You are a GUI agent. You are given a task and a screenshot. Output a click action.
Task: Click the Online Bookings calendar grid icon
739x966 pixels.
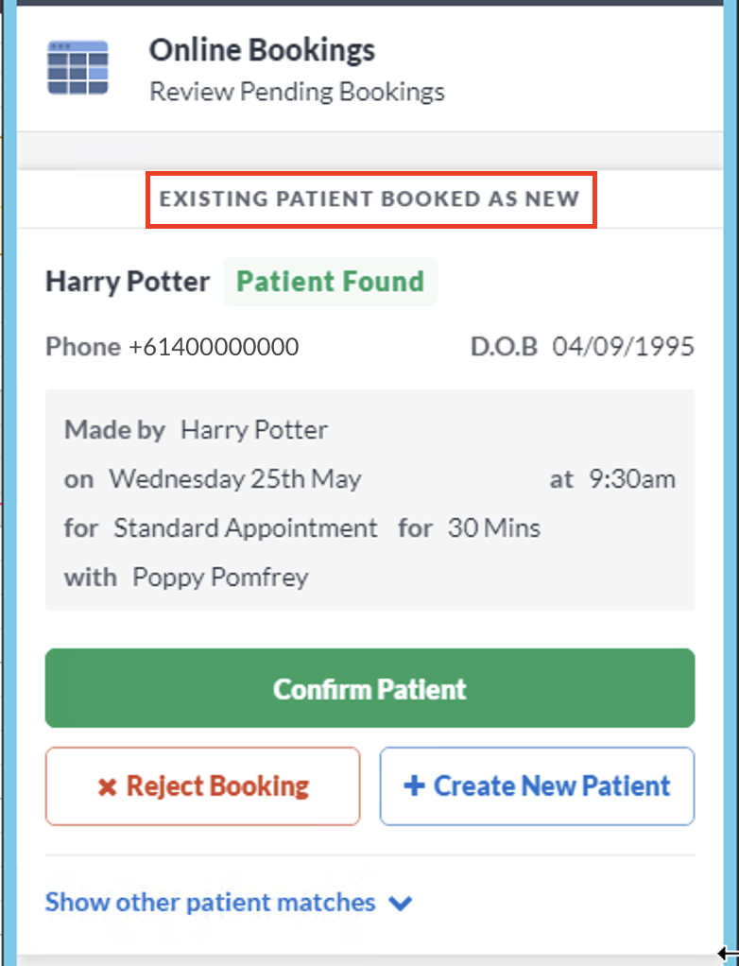(78, 68)
